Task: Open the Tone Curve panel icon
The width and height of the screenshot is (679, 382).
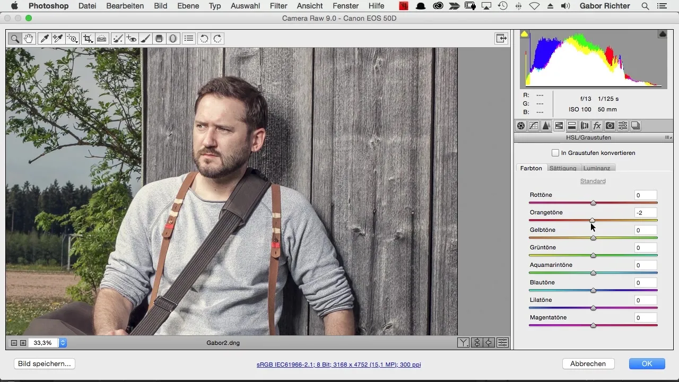Action: (534, 126)
